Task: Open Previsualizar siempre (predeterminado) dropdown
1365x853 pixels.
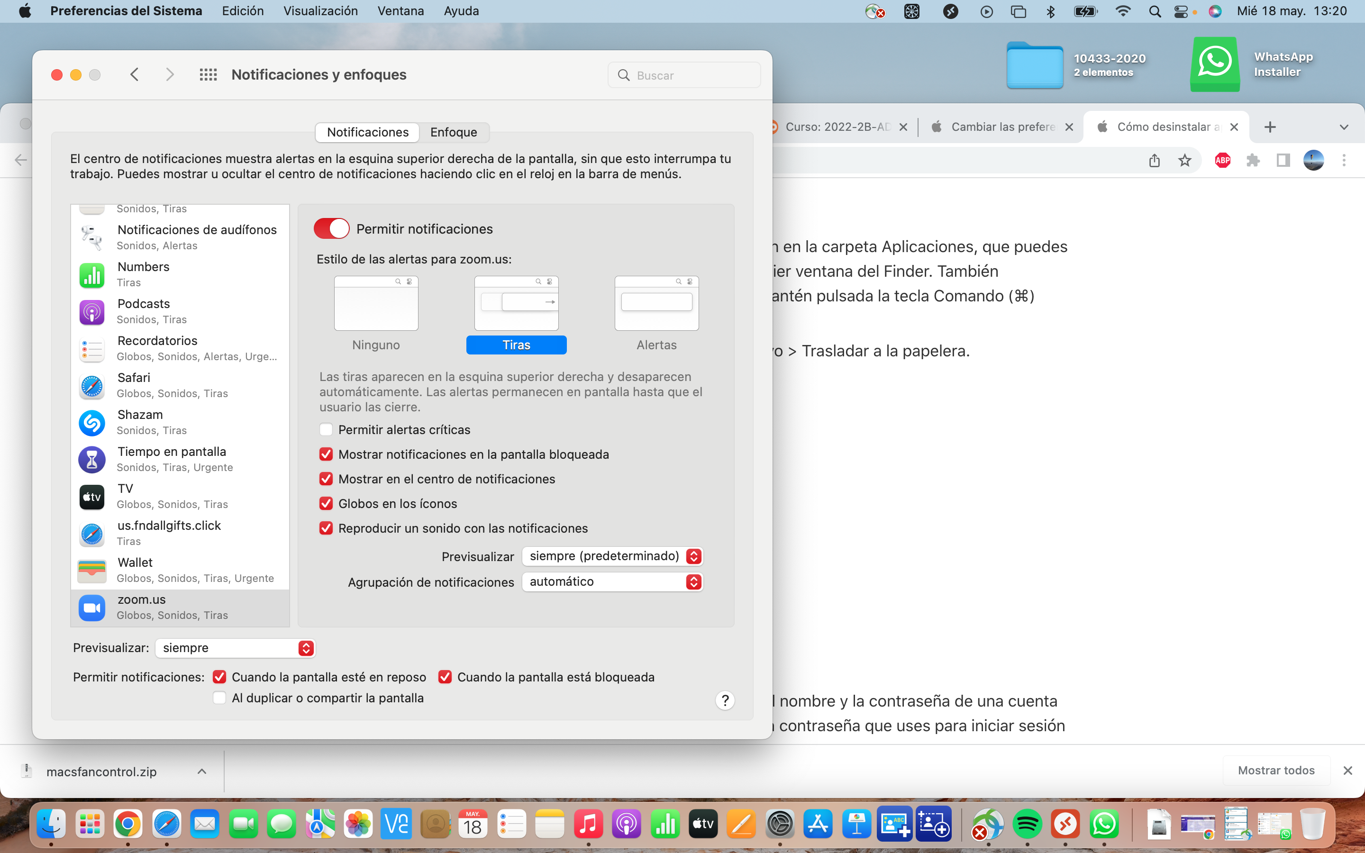Action: point(612,556)
